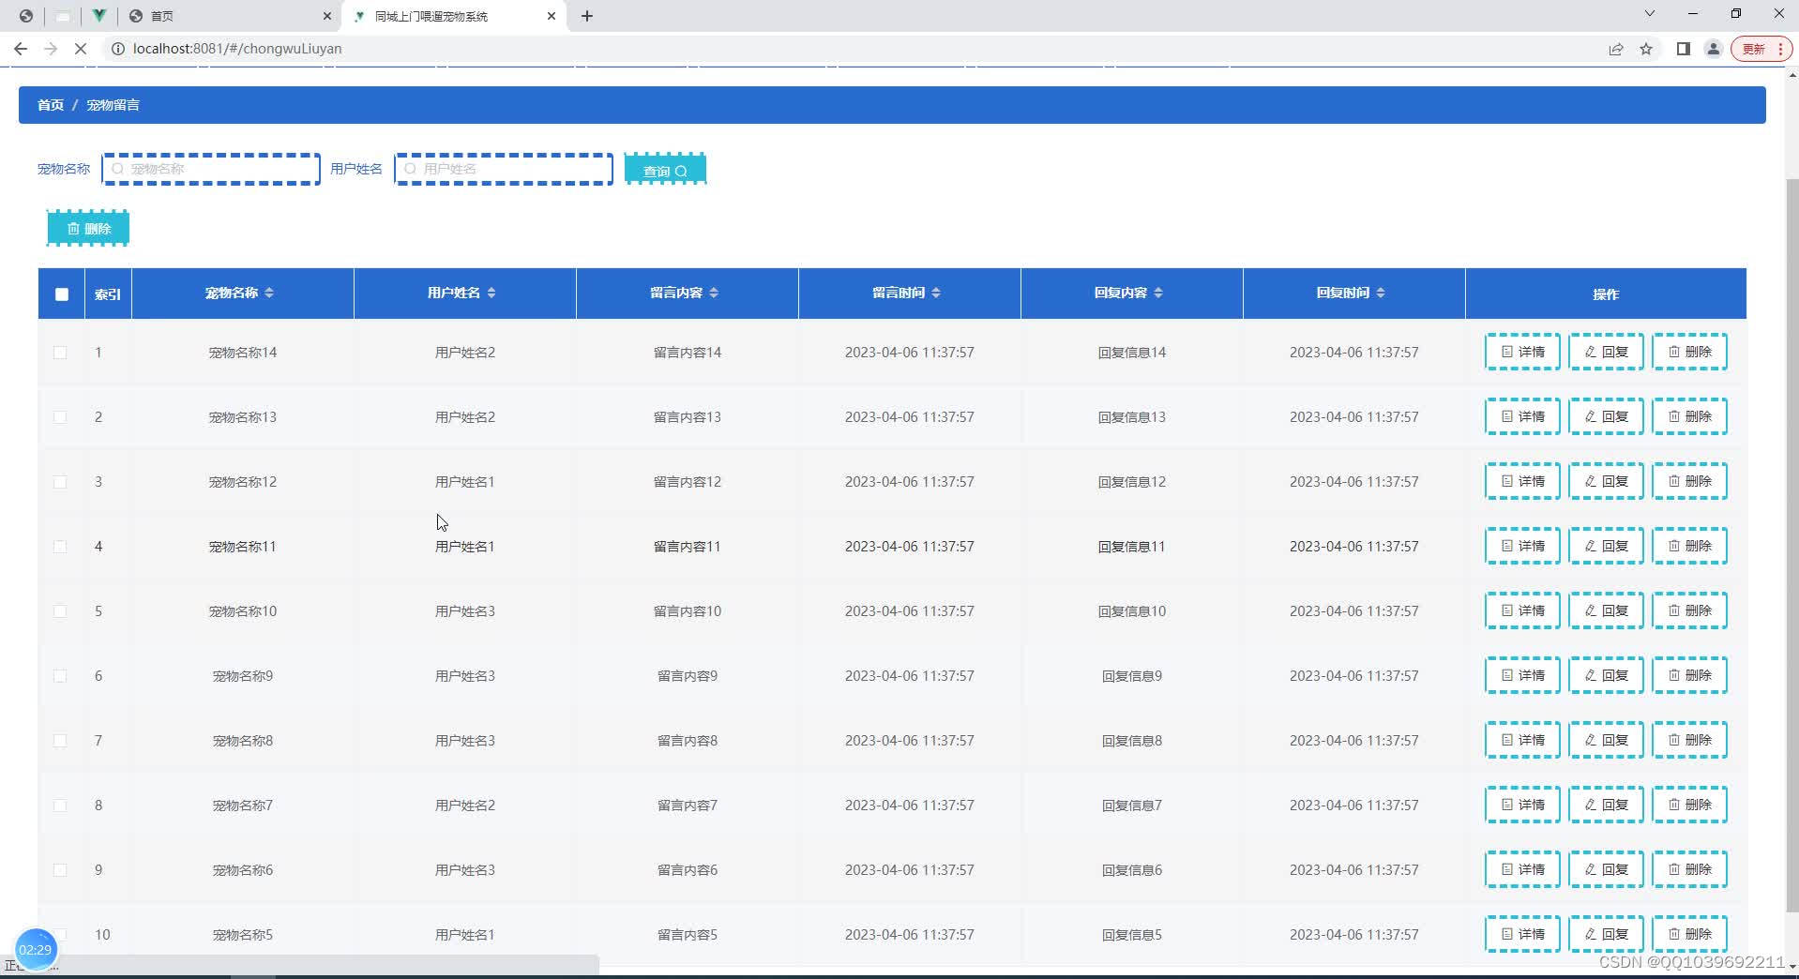Open 详情 for 宠物名称6

pyautogui.click(x=1522, y=869)
